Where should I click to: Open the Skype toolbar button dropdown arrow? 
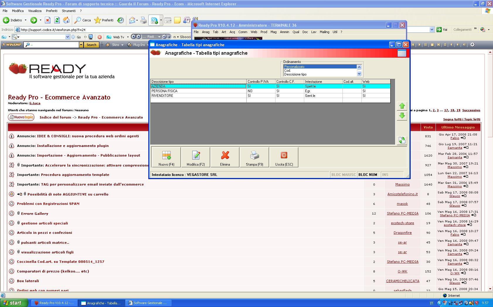pos(161,20)
